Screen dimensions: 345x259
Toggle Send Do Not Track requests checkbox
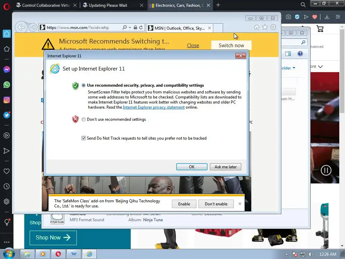pos(84,138)
